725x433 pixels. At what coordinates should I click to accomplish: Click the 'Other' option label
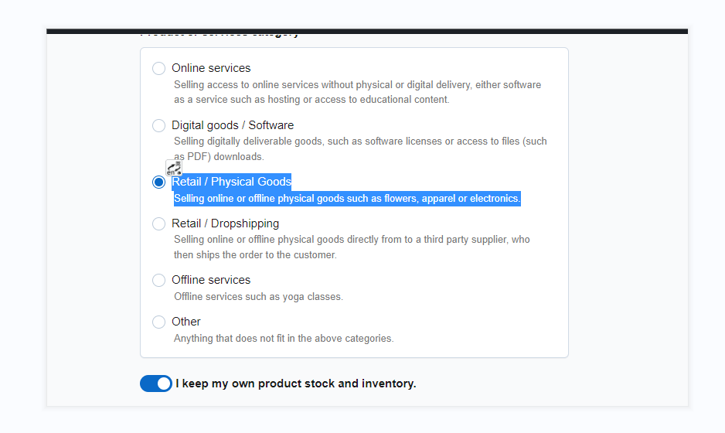point(186,322)
